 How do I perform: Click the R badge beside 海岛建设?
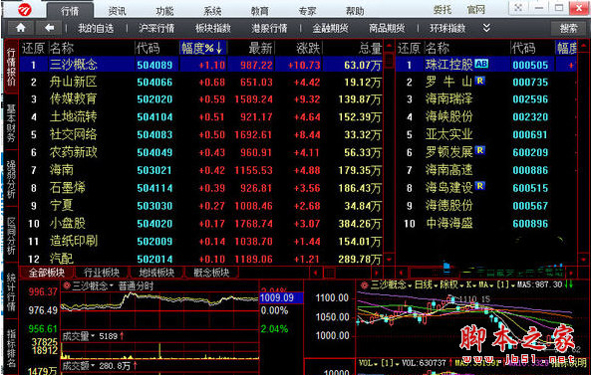coord(479,186)
